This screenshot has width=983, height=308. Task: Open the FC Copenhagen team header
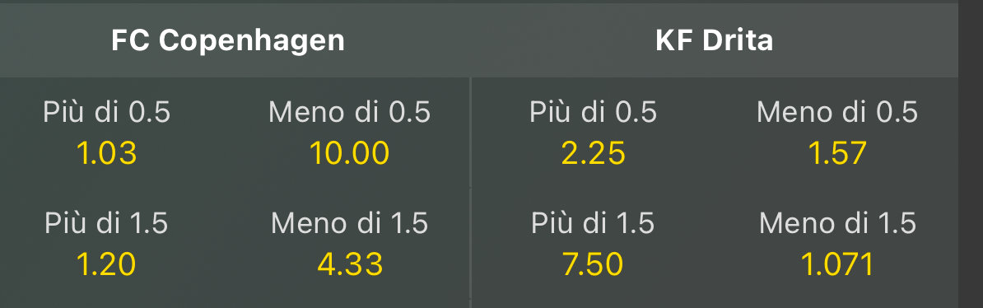(x=228, y=41)
